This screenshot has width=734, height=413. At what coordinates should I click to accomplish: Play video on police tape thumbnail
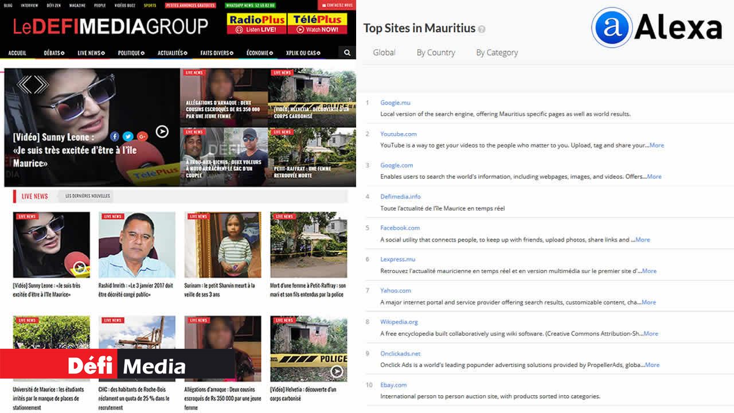click(x=337, y=372)
